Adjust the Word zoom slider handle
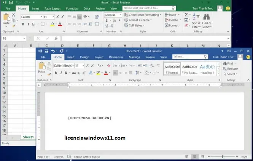Viewport: 253px width, 161px height. [x=223, y=156]
